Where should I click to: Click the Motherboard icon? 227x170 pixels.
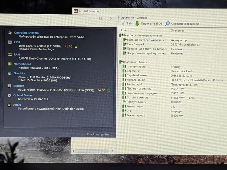point(10,64)
